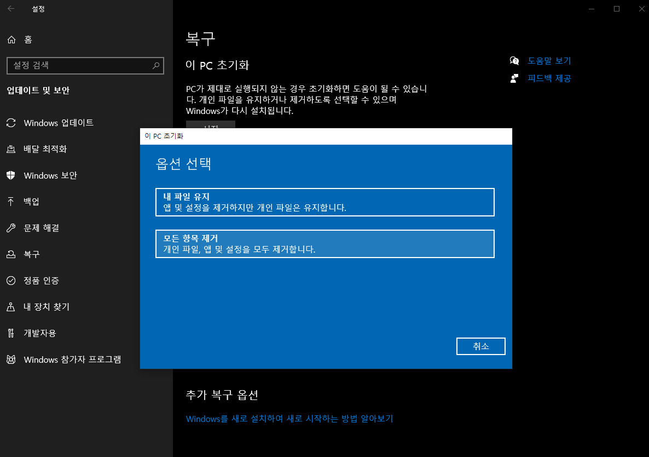649x457 pixels.
Task: Select the 모든 항목 제거 option
Action: pyautogui.click(x=324, y=244)
